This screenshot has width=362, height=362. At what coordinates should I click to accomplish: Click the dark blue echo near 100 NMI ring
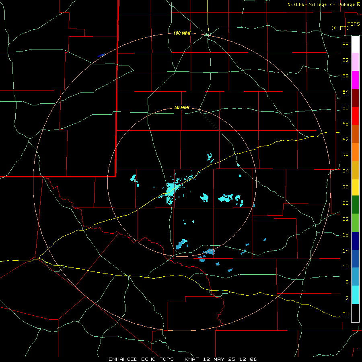101,55
